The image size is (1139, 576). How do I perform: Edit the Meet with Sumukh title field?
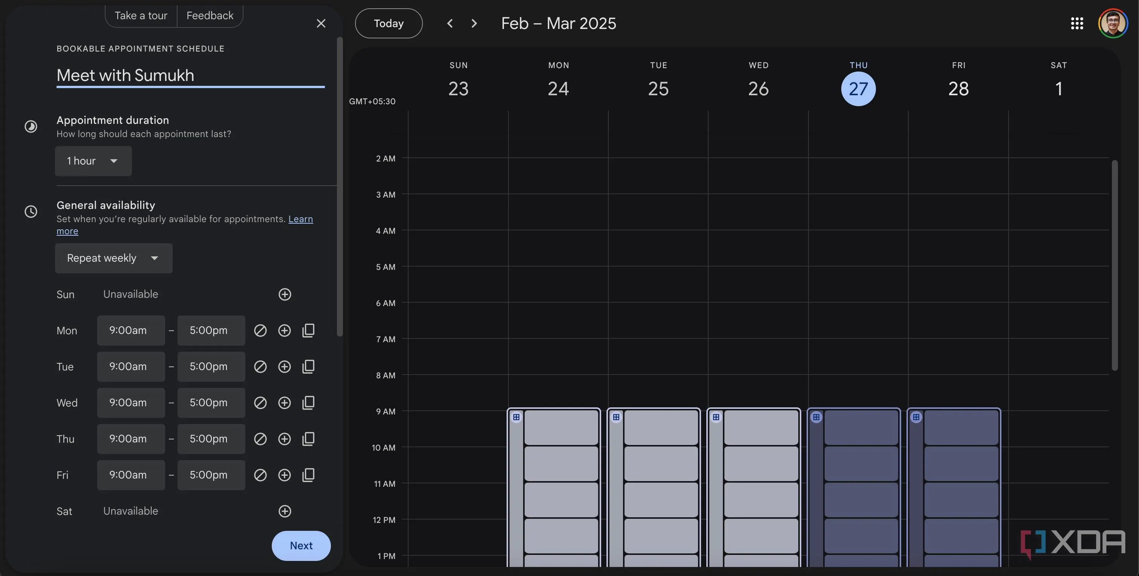pos(190,76)
